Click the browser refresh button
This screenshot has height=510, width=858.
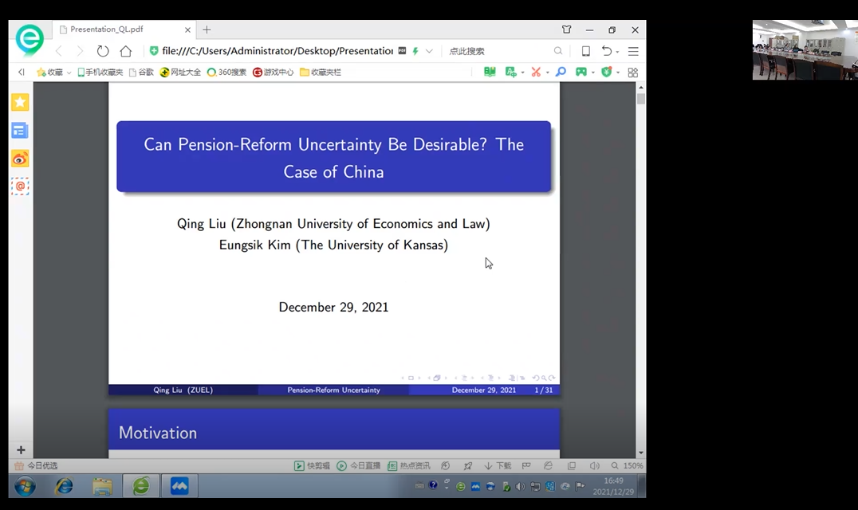coord(103,51)
